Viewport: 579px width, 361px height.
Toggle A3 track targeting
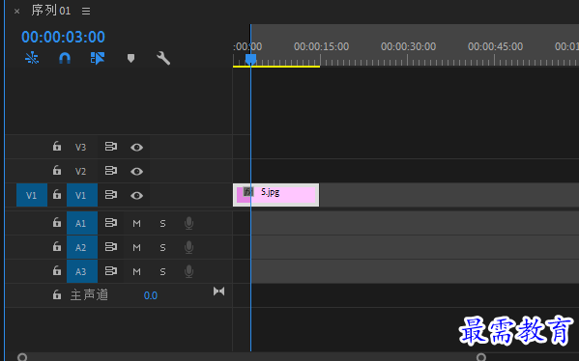pyautogui.click(x=82, y=271)
